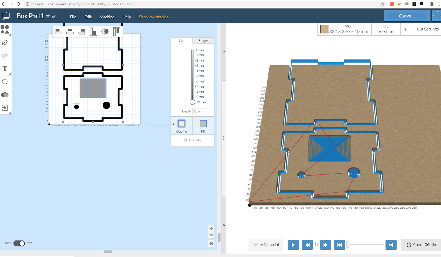Image resolution: width=441 pixels, height=257 pixels.
Task: Click the Carve button
Action: coord(407,16)
